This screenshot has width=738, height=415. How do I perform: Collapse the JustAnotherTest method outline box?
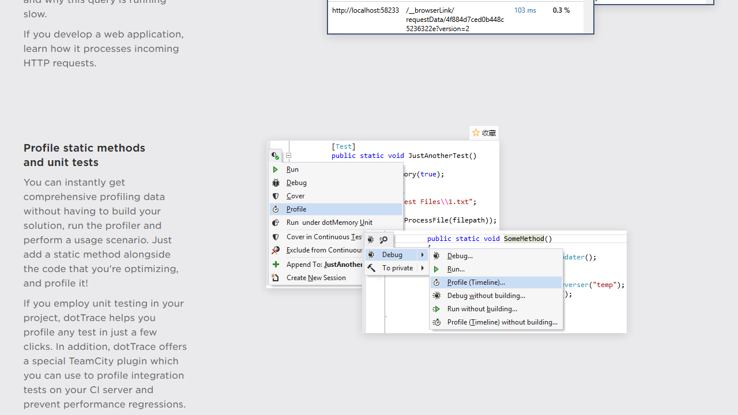[x=288, y=156]
